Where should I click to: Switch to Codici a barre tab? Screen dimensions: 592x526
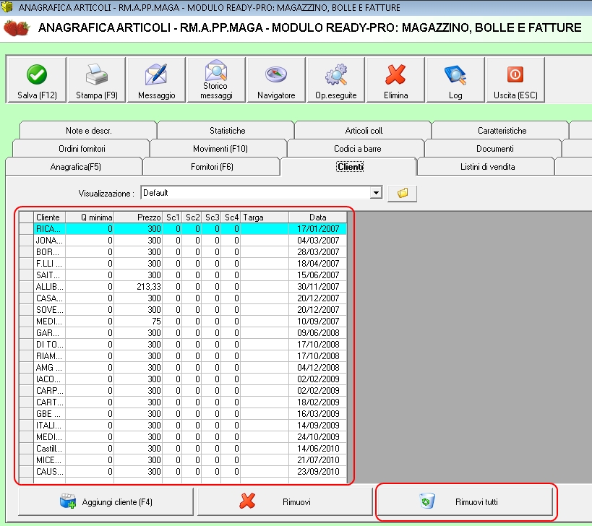[357, 149]
